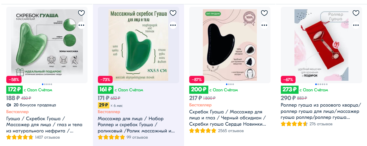Click image pagination dots under rose quartz roller

pos(321,84)
